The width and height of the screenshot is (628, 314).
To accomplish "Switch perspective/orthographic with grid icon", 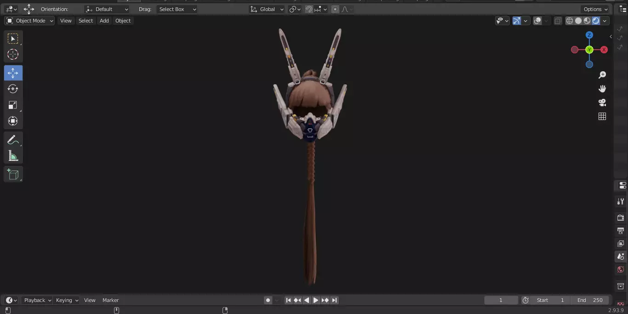I will click(602, 116).
